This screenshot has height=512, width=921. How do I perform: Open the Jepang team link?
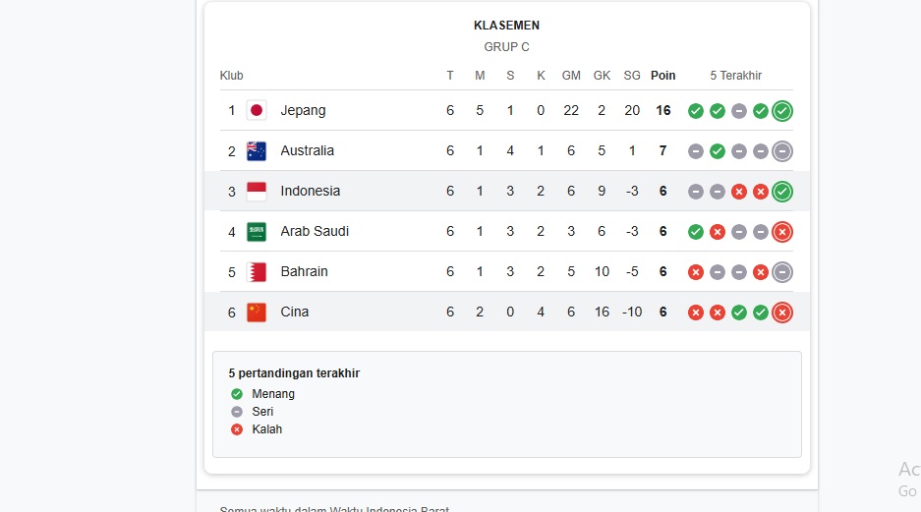pos(303,110)
